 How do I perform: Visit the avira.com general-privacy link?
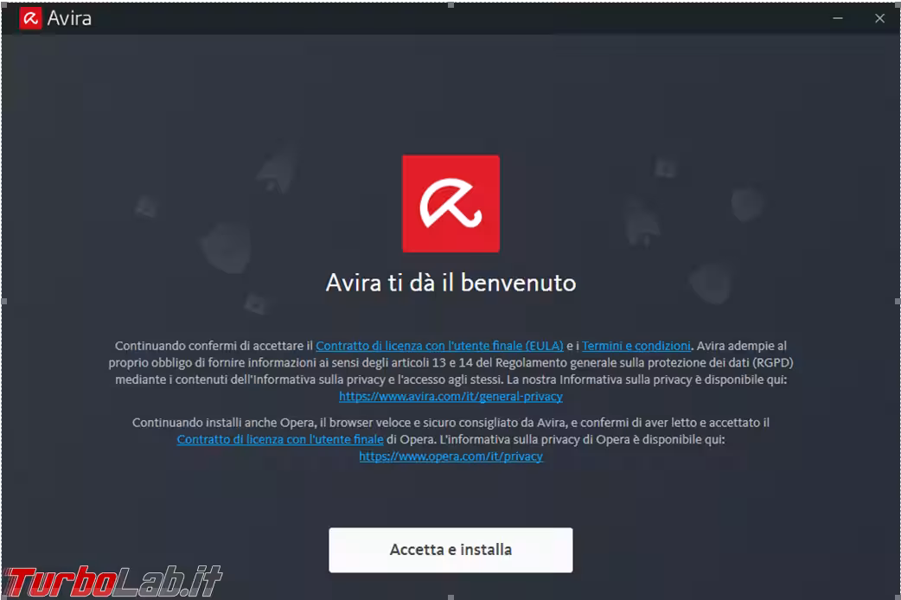tap(450, 396)
